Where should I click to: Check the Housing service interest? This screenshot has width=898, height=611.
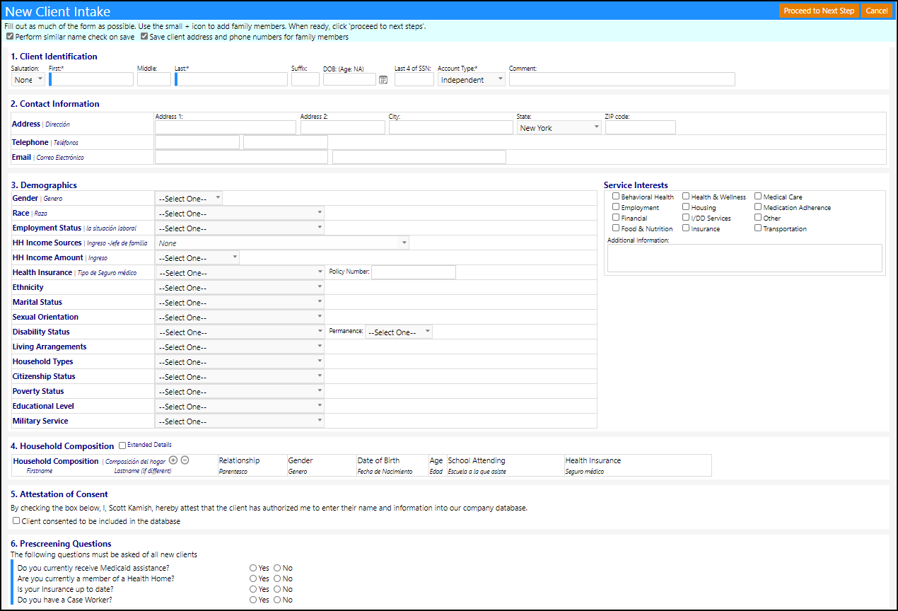click(x=686, y=207)
